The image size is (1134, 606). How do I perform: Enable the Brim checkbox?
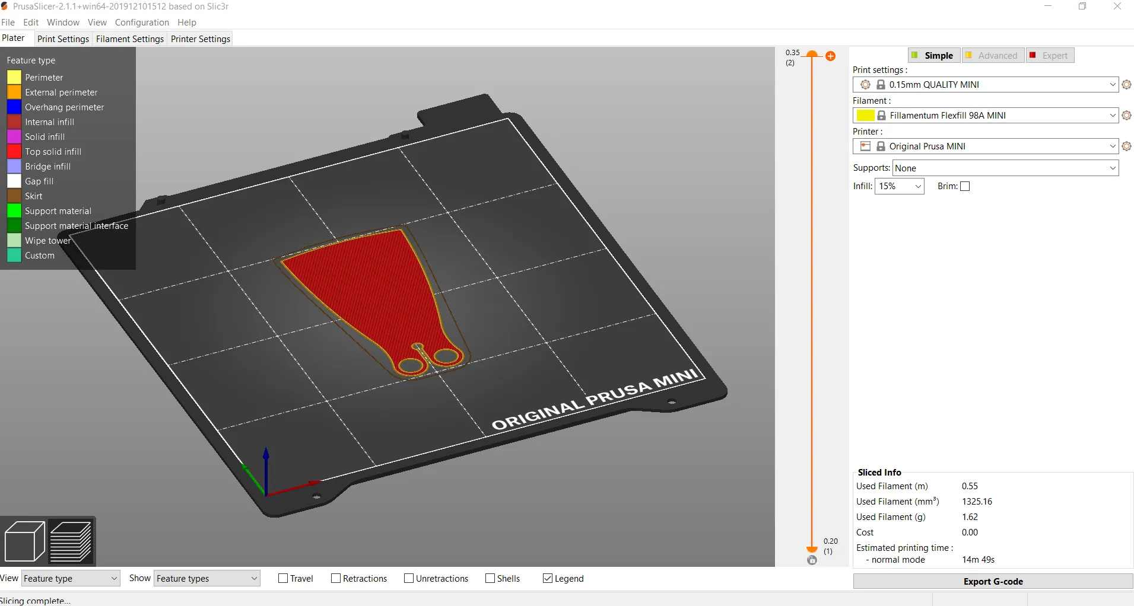965,186
